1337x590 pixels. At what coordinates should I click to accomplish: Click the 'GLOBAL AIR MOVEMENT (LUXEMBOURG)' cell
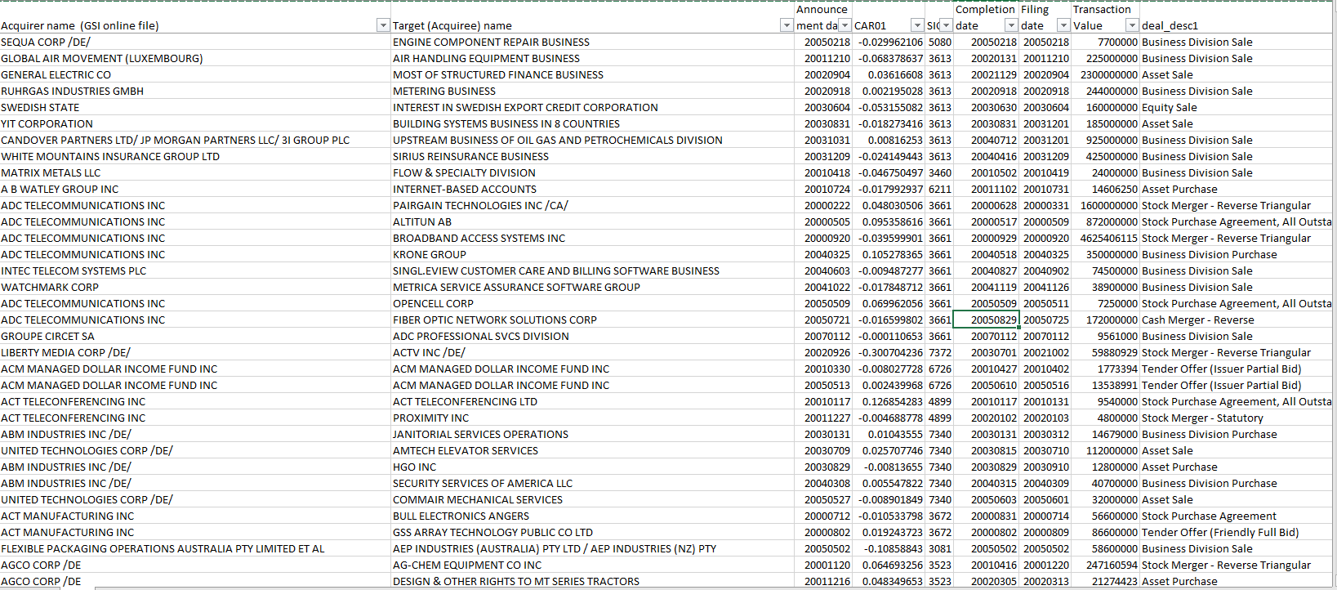coord(195,58)
